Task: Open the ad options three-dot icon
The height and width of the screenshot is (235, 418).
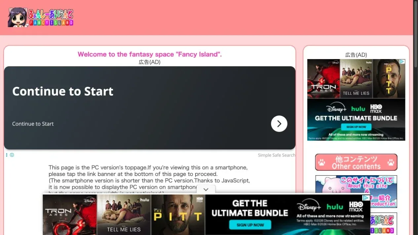Action: 7,155
